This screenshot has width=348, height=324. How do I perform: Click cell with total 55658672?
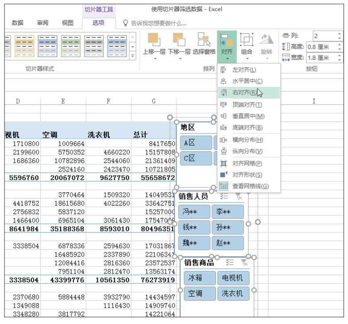[x=154, y=178]
